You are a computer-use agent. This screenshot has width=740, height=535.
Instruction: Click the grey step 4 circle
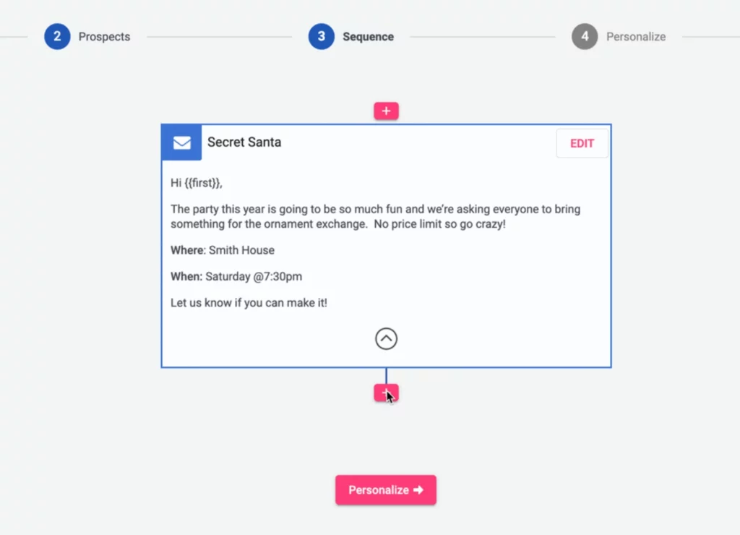[585, 36]
